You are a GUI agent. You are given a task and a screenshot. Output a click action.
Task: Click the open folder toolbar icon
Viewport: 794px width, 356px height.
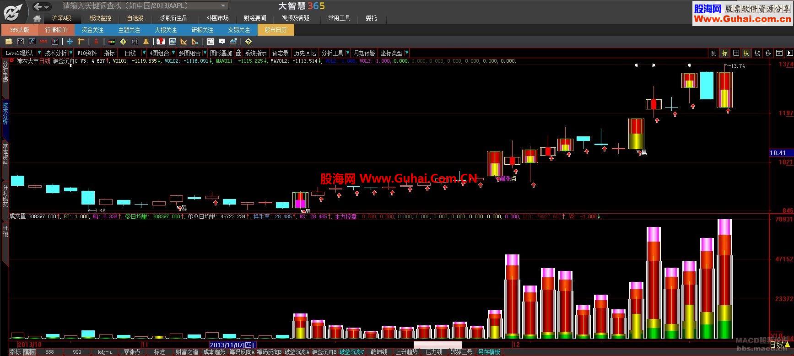(x=9, y=42)
